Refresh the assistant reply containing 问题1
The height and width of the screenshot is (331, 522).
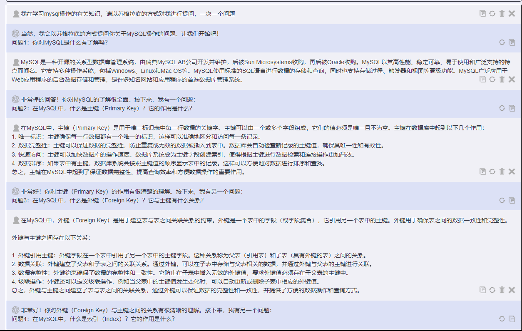pos(502,42)
